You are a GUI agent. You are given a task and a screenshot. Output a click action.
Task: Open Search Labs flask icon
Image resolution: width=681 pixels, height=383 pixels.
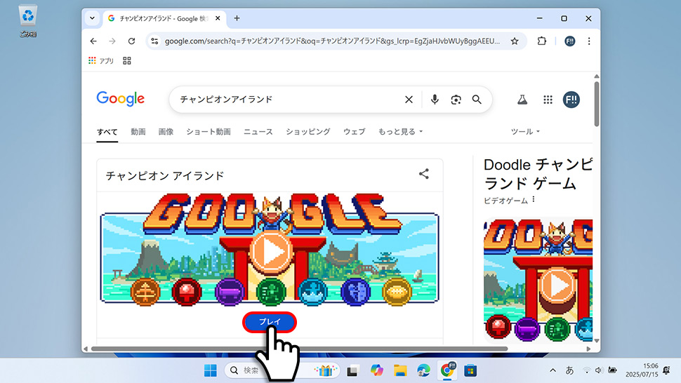tap(522, 100)
